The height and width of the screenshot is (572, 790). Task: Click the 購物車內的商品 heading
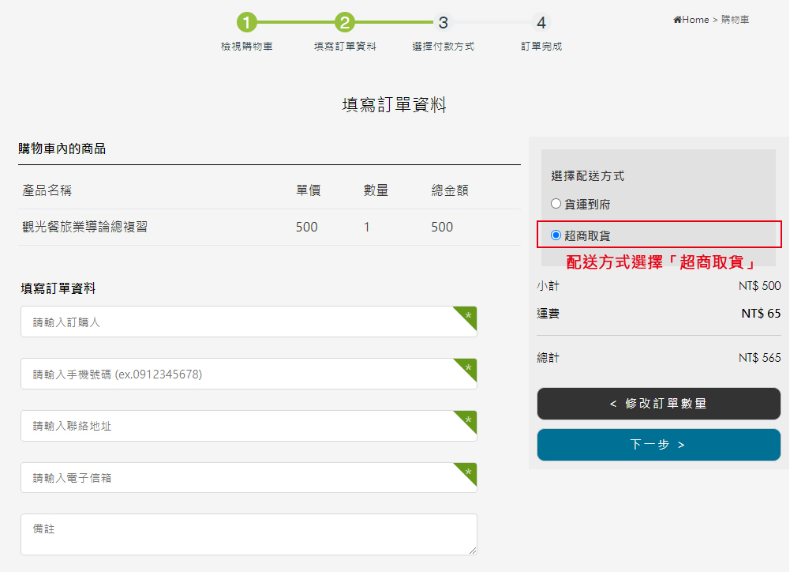pyautogui.click(x=62, y=149)
